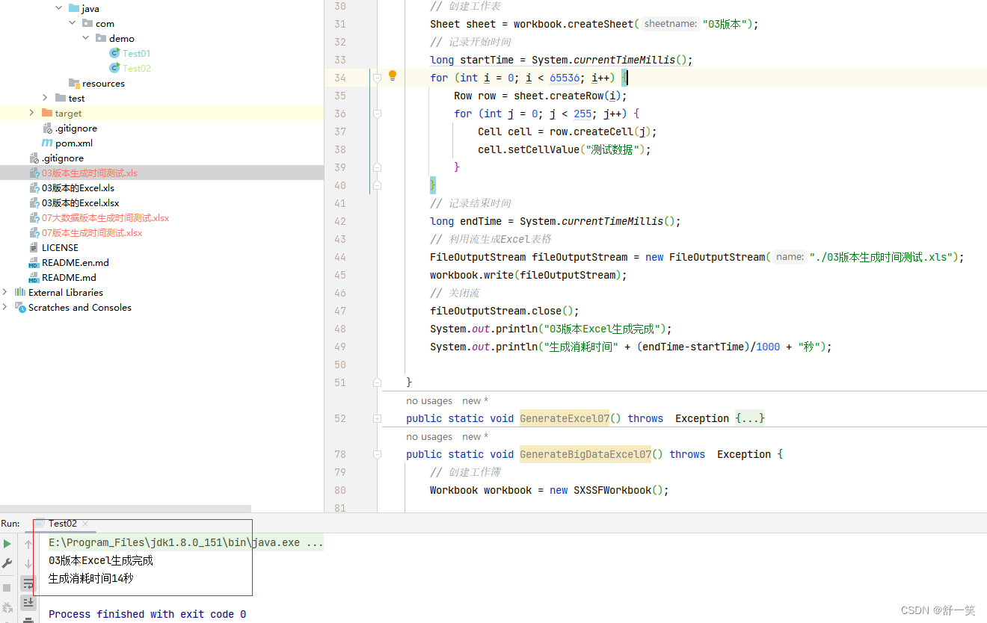The width and height of the screenshot is (987, 623).
Task: Click the lightbulb quick-fix on line 34
Action: tap(393, 75)
